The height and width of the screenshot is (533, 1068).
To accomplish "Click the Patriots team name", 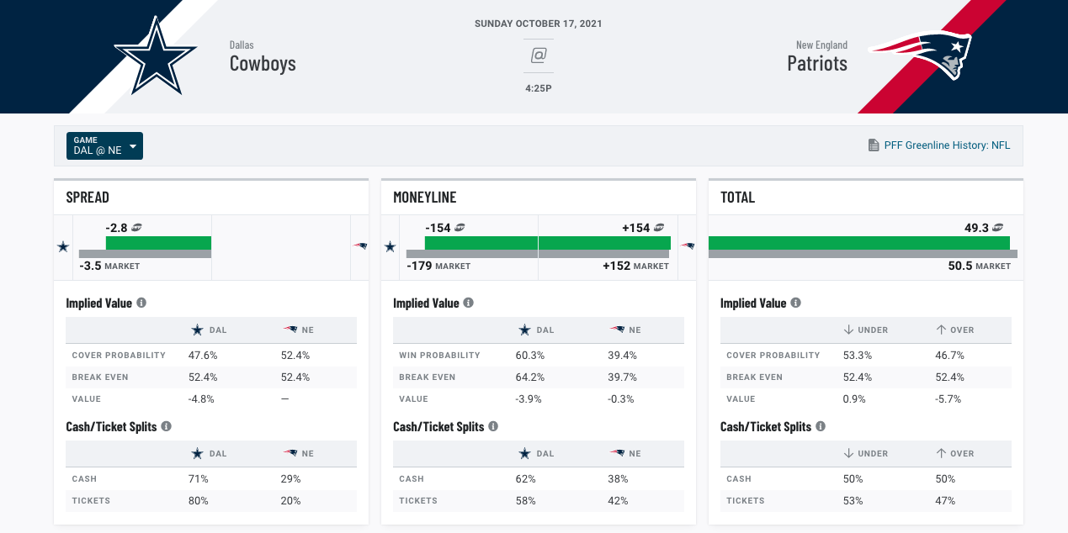I will pos(817,63).
